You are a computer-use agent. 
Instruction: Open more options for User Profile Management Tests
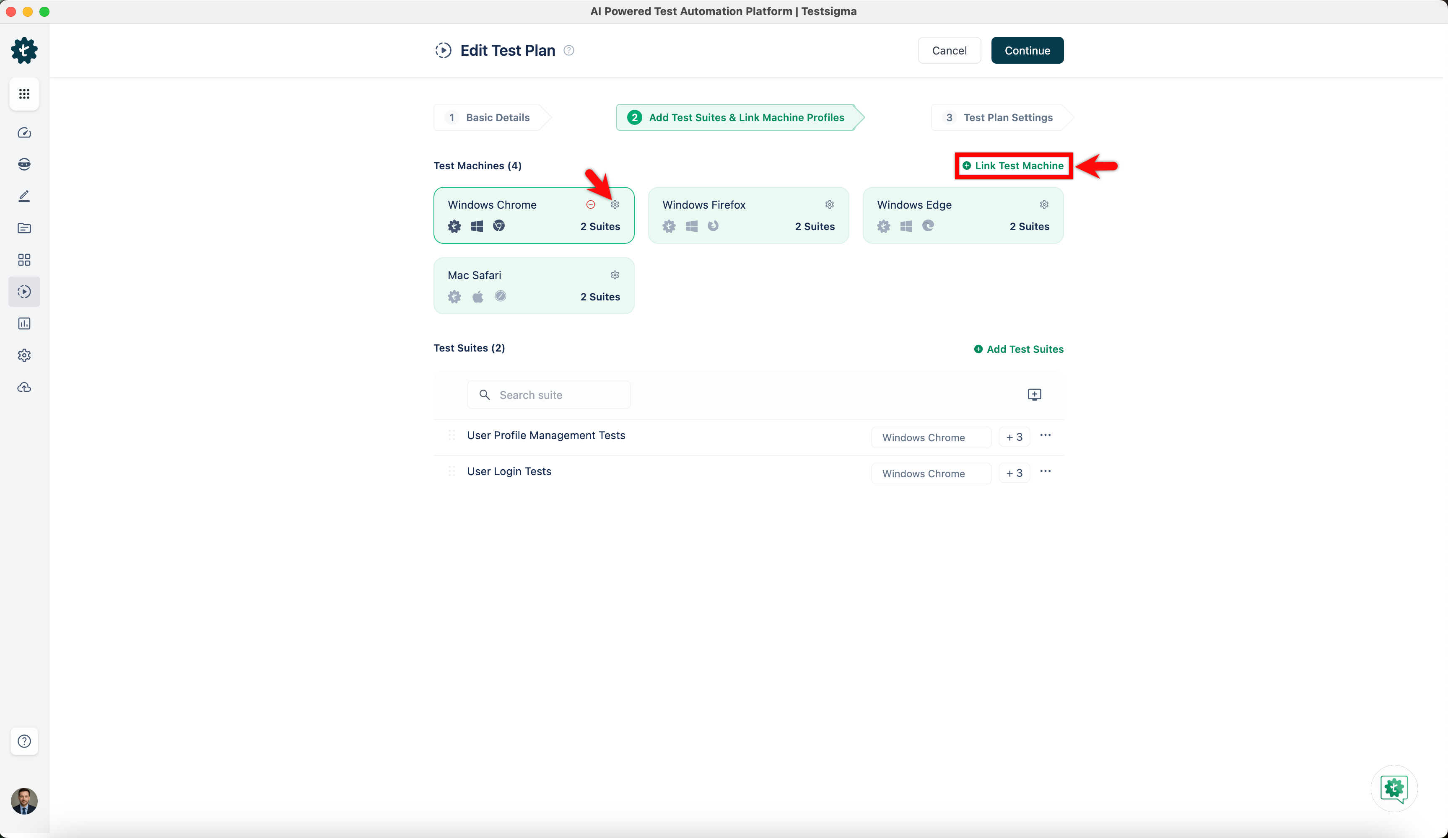[1045, 435]
